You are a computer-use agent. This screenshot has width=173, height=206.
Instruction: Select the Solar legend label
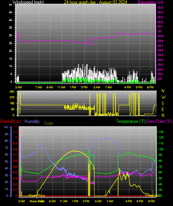(x=49, y=123)
